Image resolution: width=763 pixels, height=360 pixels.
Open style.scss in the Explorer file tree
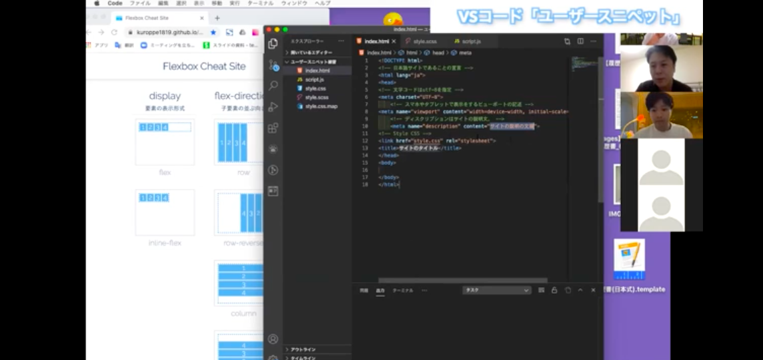(x=317, y=97)
